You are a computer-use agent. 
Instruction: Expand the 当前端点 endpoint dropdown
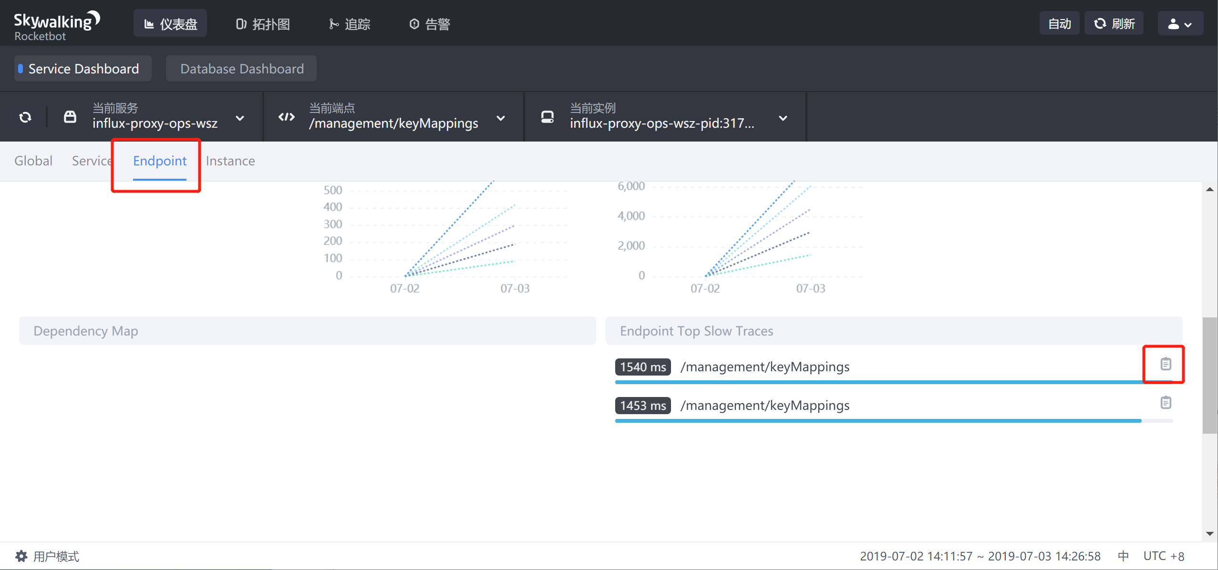pos(501,118)
